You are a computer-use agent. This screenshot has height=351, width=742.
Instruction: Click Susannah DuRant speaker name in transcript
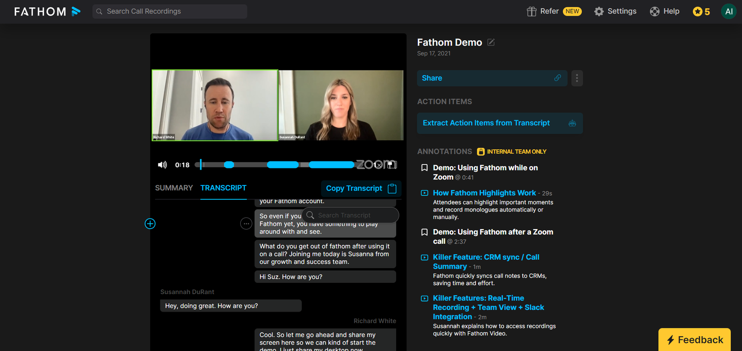tap(187, 292)
